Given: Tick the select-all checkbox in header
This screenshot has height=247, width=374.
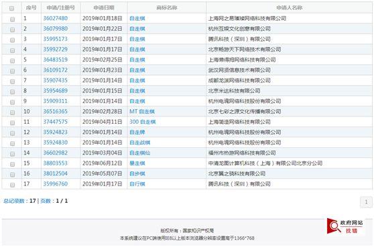Looking at the screenshot, I should (x=11, y=8).
